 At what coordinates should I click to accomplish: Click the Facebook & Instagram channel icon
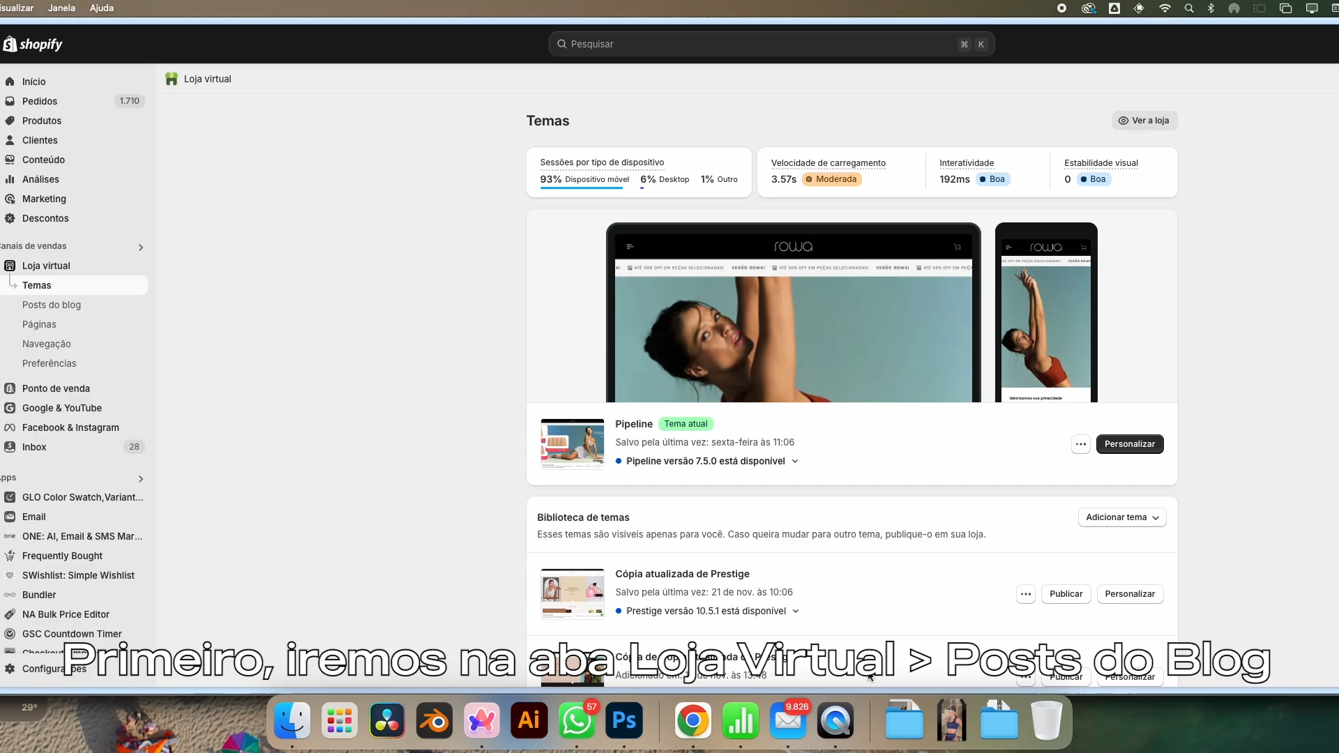10,427
